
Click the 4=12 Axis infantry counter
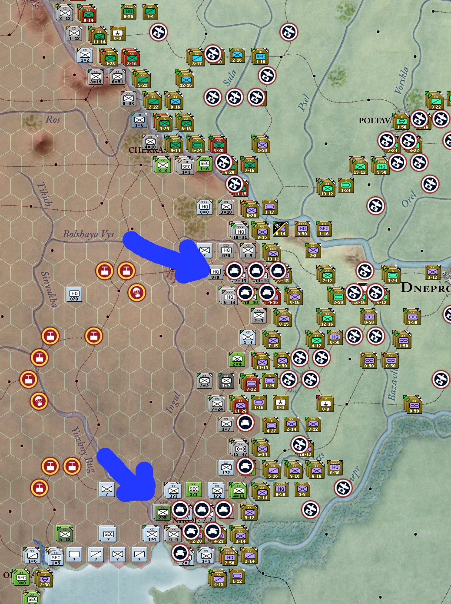74,33
